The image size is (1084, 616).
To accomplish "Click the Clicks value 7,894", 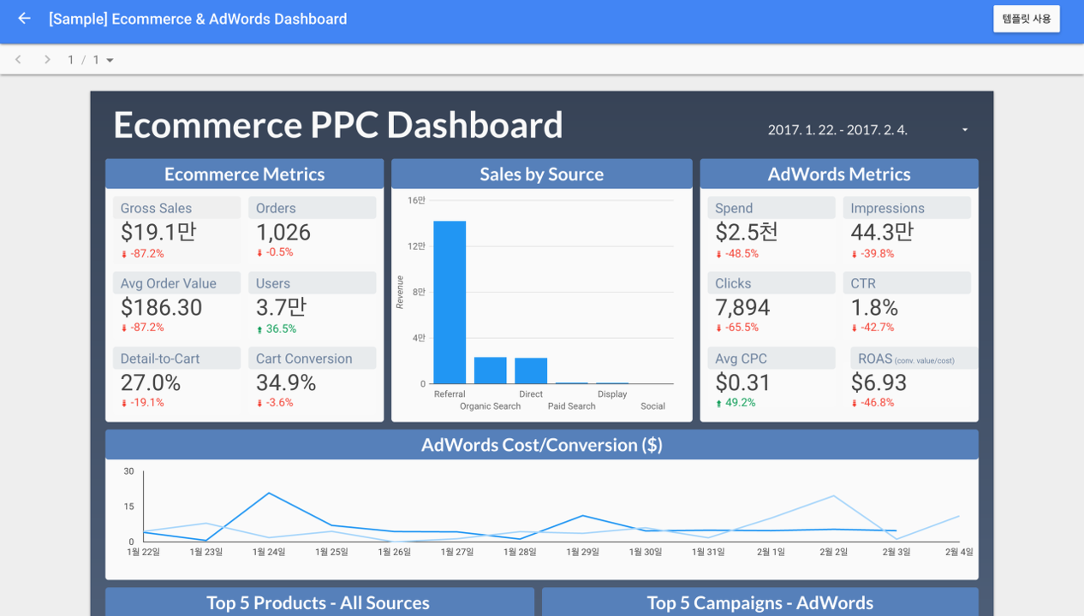I will [x=742, y=307].
